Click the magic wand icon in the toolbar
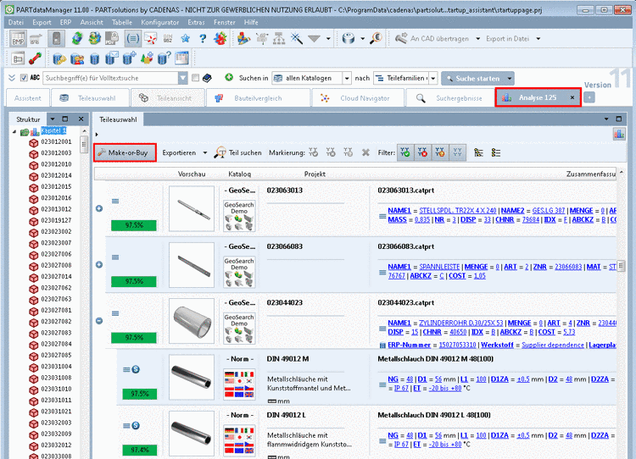Viewport: 636px width, 459px height. 297,38
